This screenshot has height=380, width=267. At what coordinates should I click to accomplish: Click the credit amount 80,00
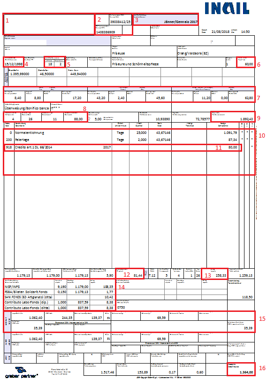[x=233, y=147]
